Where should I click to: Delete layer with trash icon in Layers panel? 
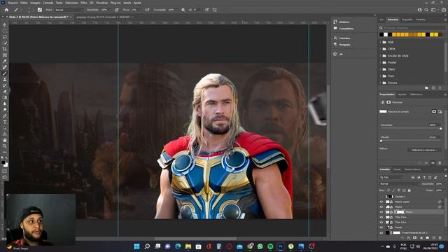click(x=440, y=238)
